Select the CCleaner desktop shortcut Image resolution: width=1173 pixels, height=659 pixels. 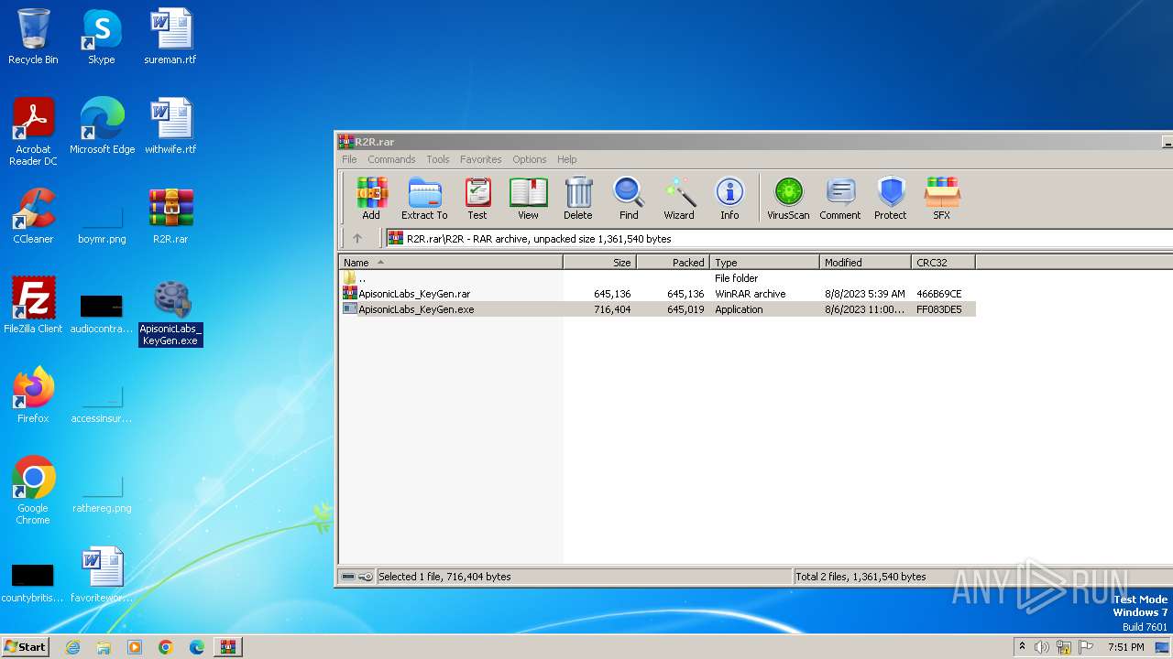click(x=33, y=216)
